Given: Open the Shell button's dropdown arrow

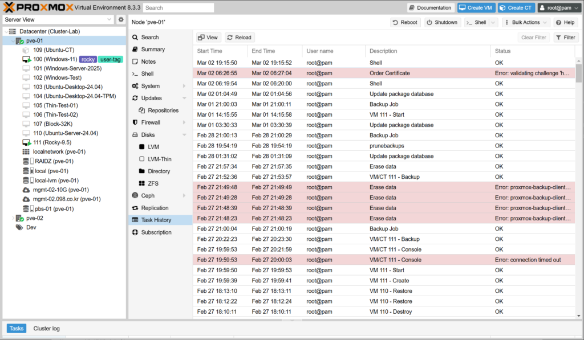Looking at the screenshot, I should 493,22.
